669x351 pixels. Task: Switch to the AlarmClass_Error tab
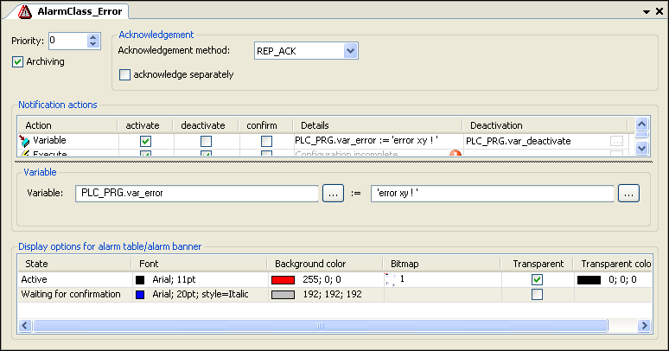[70, 11]
